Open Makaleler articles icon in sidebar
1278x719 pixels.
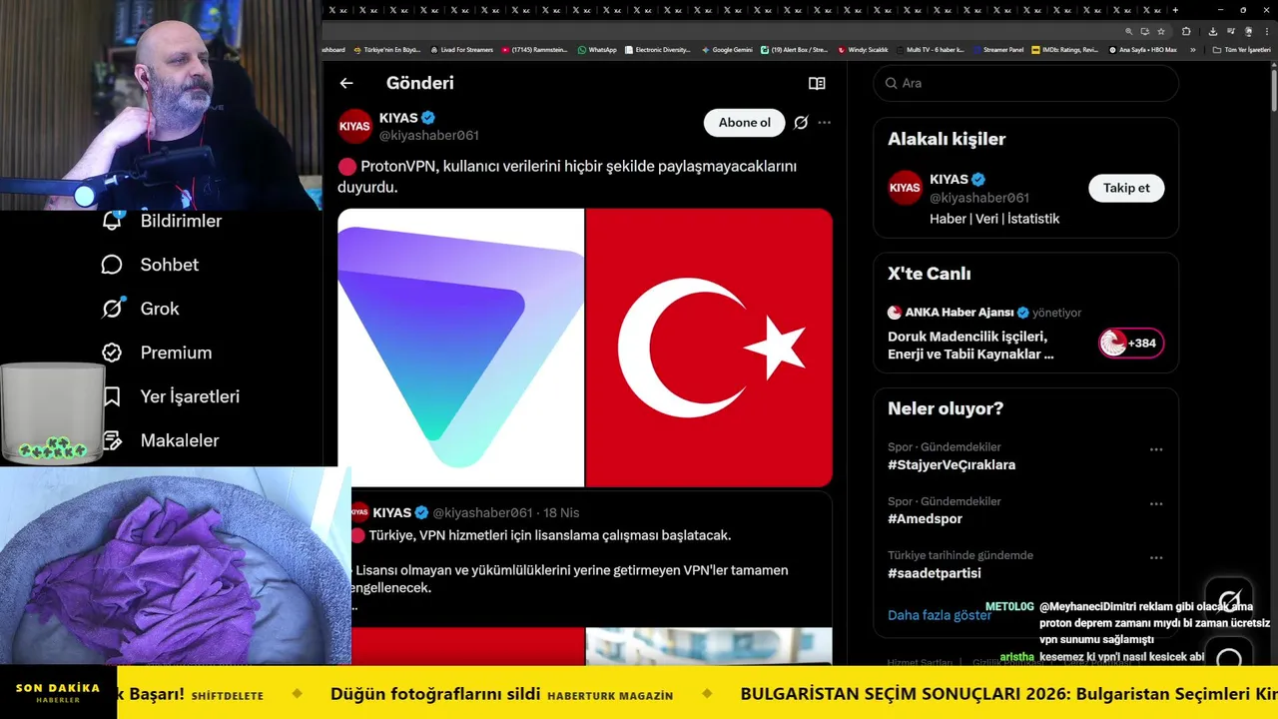pyautogui.click(x=112, y=440)
